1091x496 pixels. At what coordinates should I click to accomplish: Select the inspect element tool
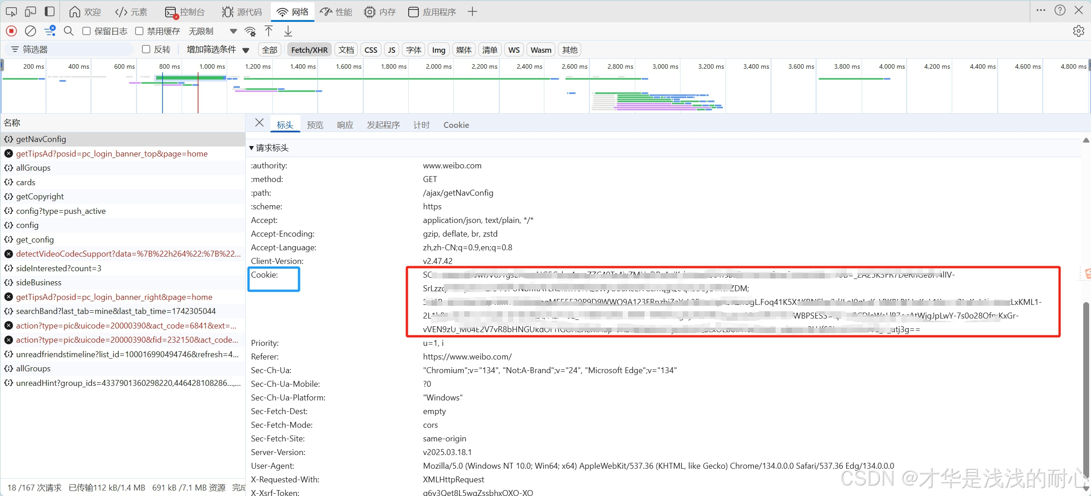click(11, 11)
